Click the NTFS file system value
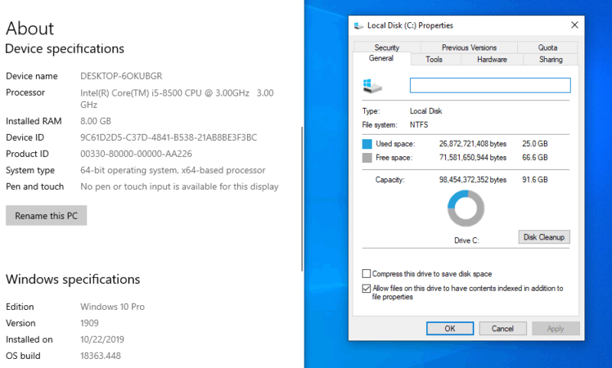This screenshot has height=368, width=612. tap(418, 125)
